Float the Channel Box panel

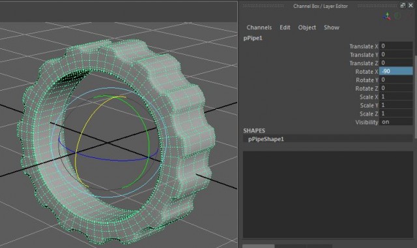point(403,5)
